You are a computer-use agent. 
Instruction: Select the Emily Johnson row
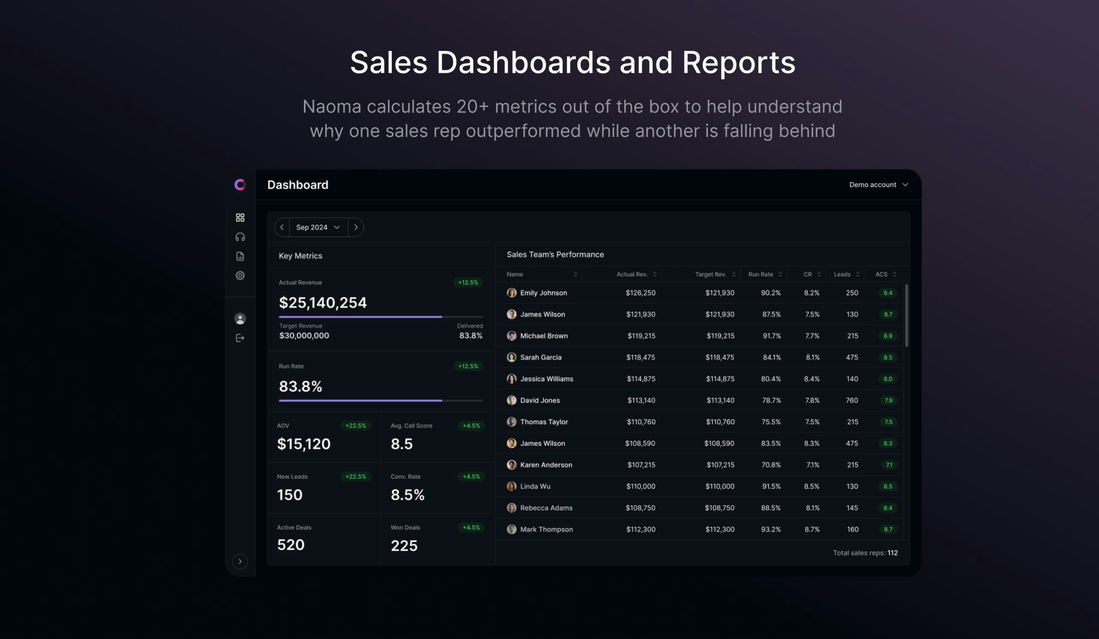[543, 293]
